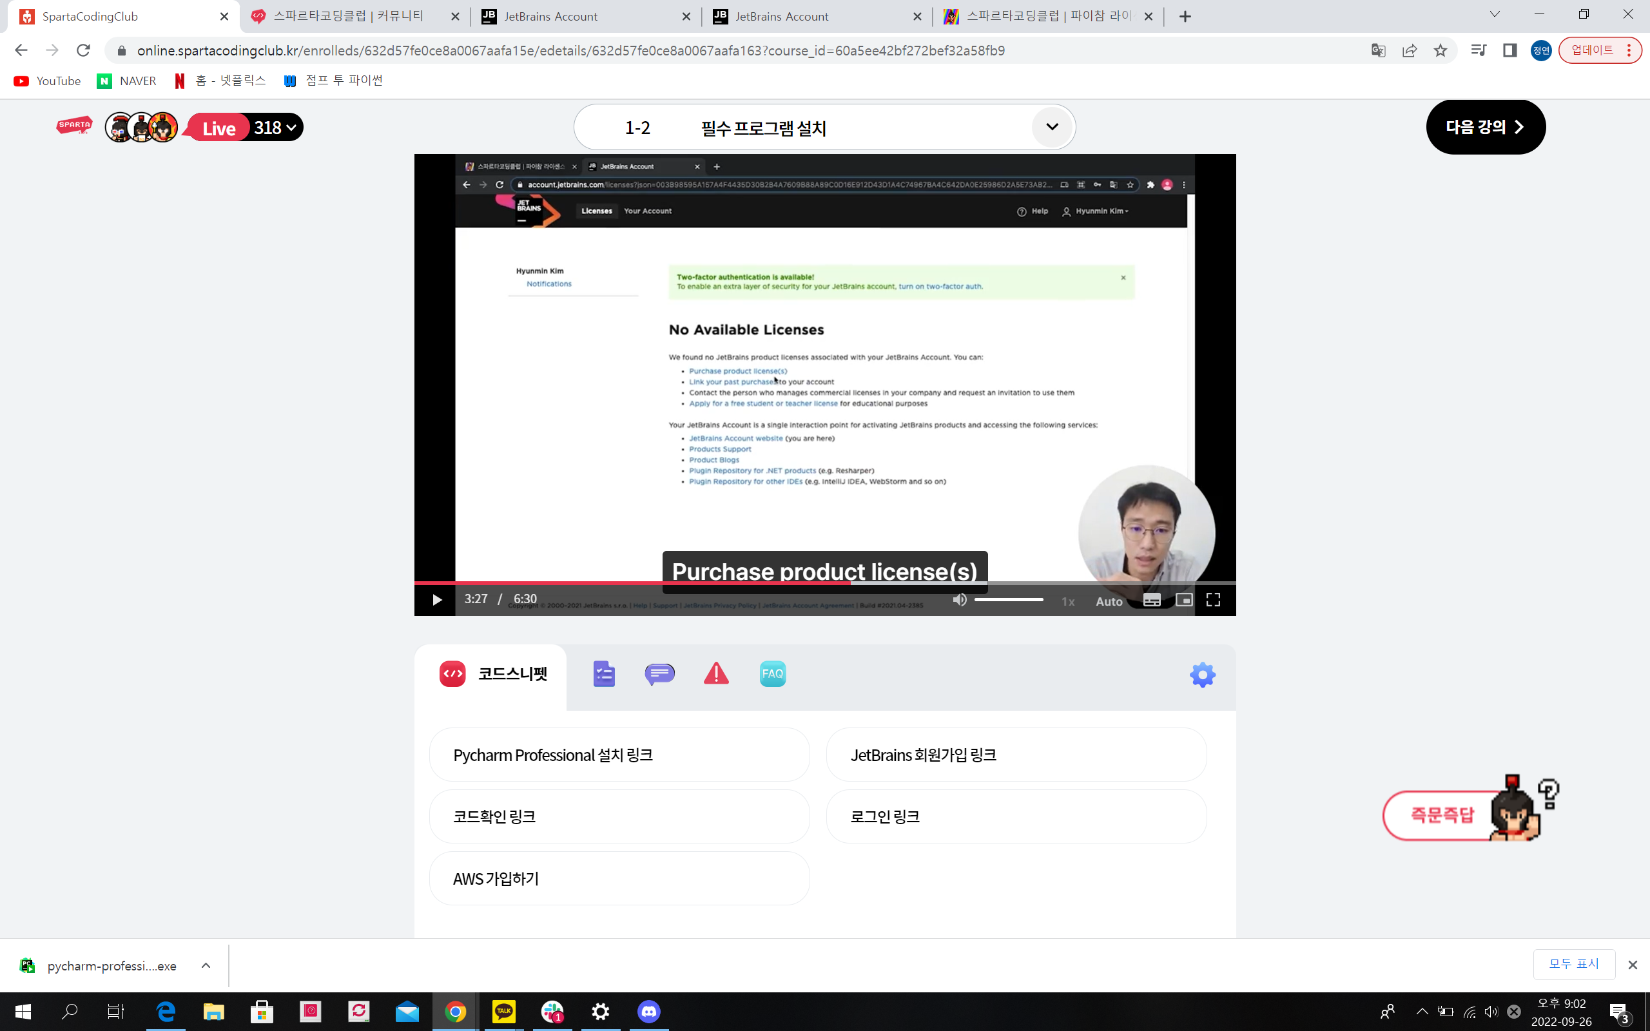Open the 코드스니펫 tab
The image size is (1650, 1031).
tap(492, 674)
